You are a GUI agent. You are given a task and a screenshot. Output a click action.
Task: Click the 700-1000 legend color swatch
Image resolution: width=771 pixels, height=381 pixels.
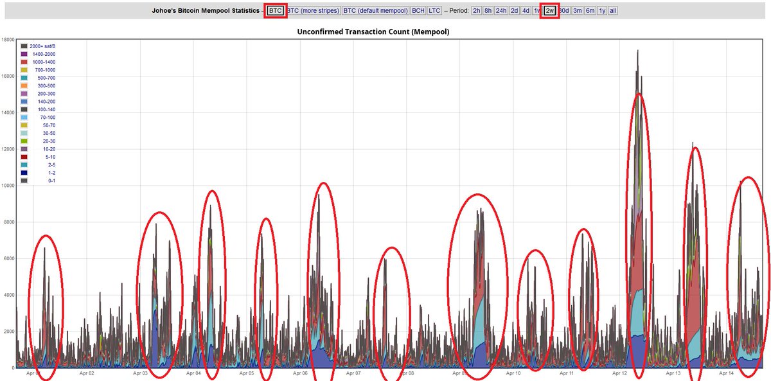pos(24,69)
